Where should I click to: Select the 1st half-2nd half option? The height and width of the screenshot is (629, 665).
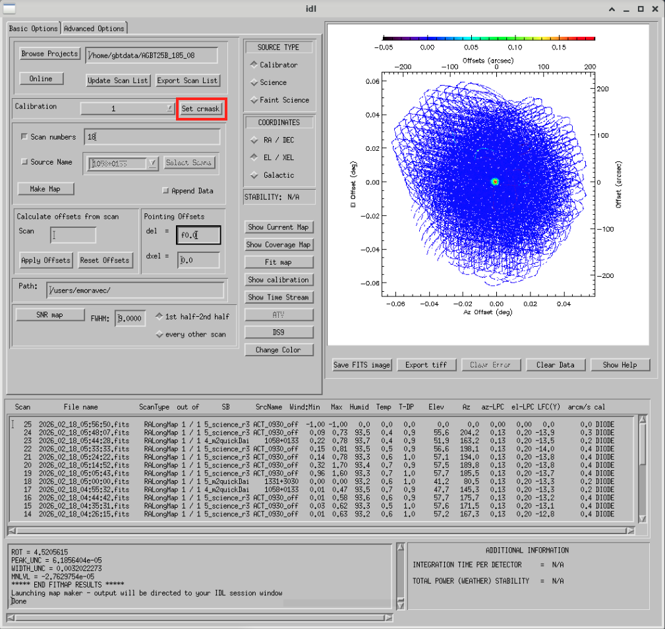pyautogui.click(x=159, y=316)
